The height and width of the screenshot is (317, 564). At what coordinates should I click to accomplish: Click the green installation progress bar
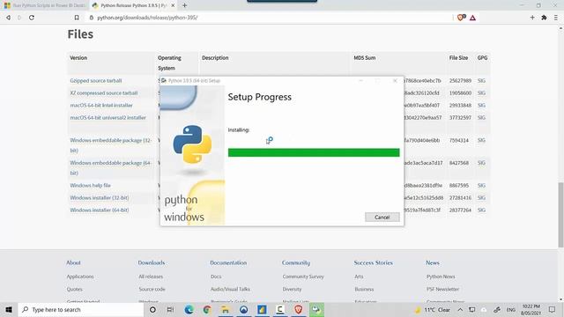point(314,152)
